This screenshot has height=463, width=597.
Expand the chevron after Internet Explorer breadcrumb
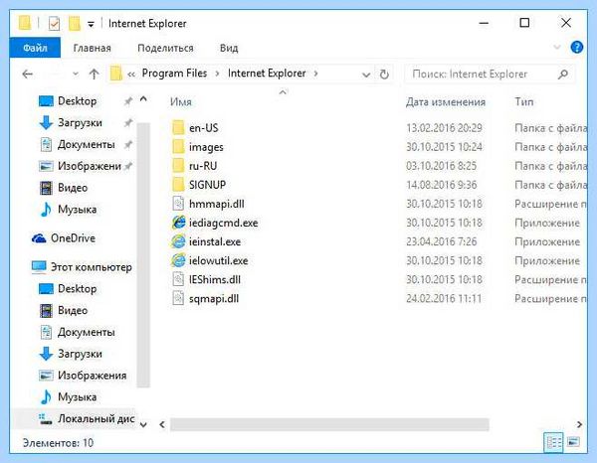pyautogui.click(x=315, y=73)
